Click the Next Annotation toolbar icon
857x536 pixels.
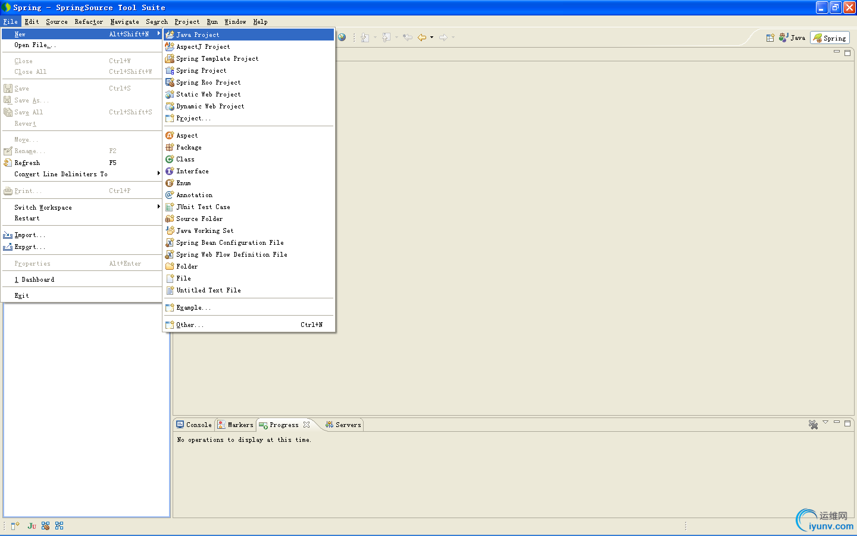(365, 38)
